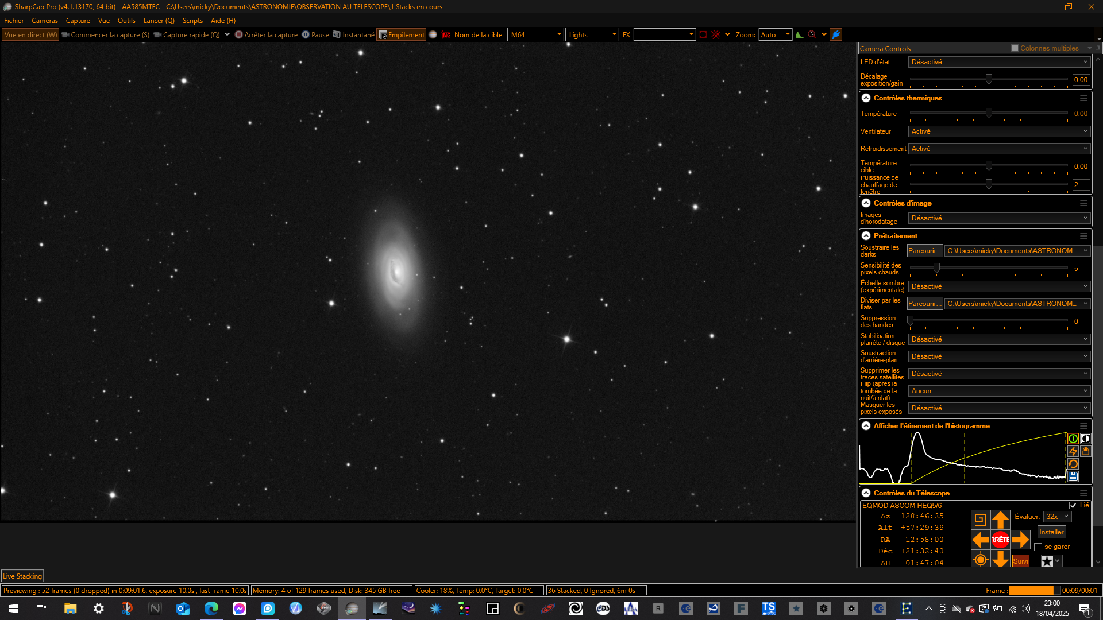Open the Cameras menu
The height and width of the screenshot is (620, 1103).
pyautogui.click(x=45, y=21)
